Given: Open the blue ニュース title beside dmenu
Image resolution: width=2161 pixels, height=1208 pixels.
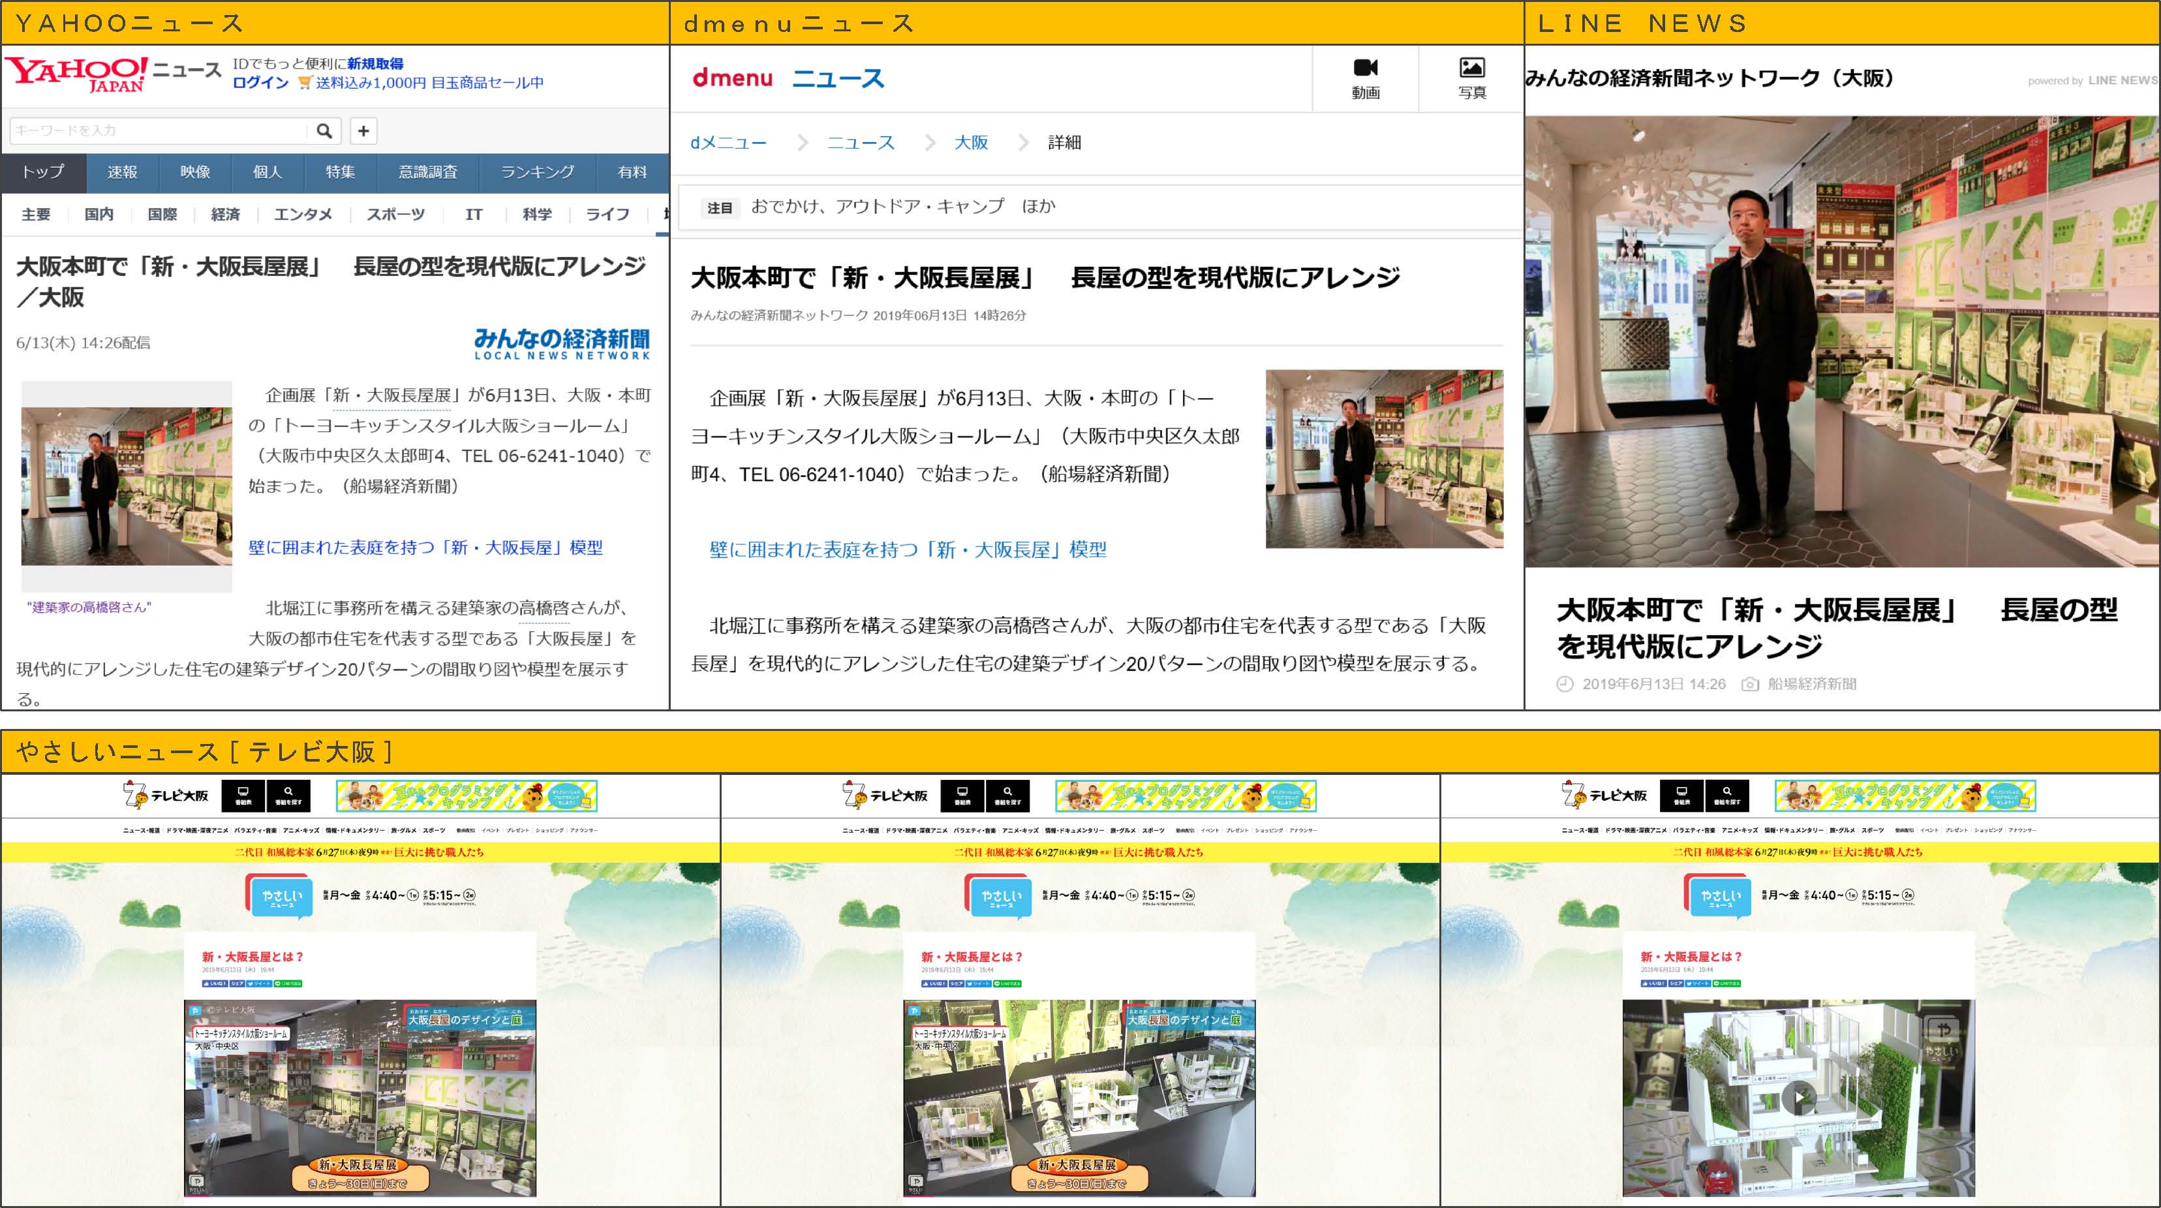Looking at the screenshot, I should [838, 79].
